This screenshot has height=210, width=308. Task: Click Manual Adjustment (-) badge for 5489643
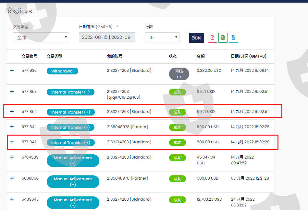(73, 203)
